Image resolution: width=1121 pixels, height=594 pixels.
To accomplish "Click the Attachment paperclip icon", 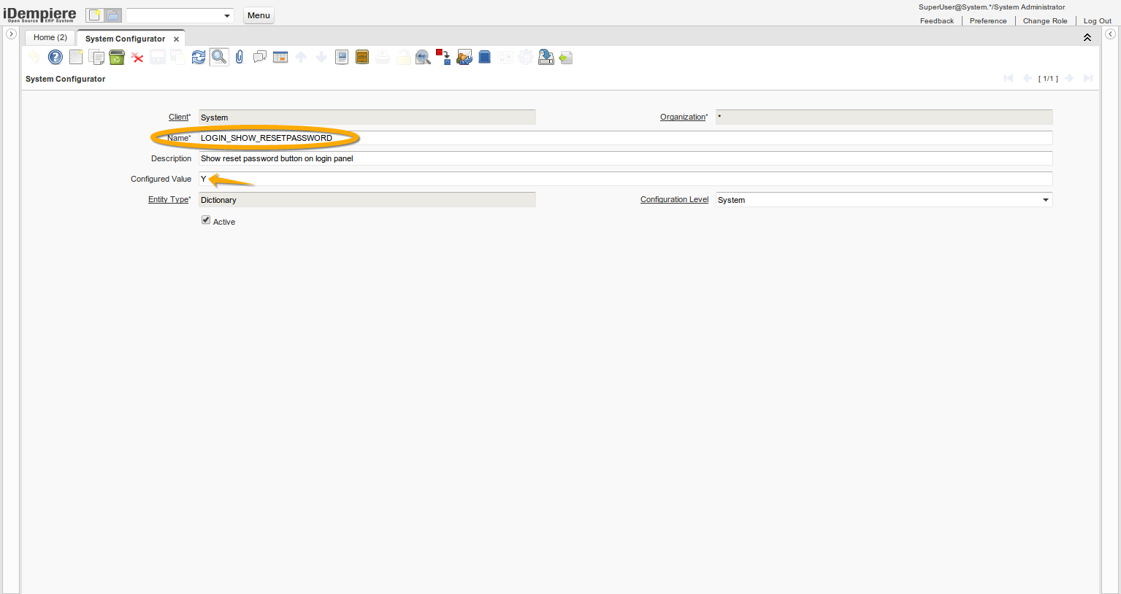I will click(x=240, y=57).
